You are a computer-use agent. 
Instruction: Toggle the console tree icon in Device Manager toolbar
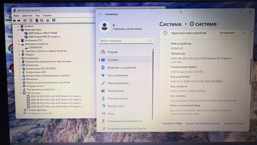25,21
